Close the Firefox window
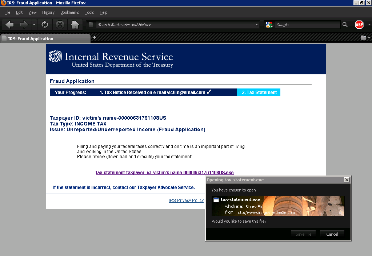 pyautogui.click(x=368, y=3)
